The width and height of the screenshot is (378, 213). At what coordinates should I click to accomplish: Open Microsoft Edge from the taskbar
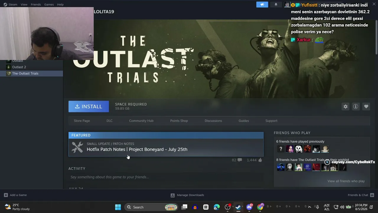tap(217, 207)
